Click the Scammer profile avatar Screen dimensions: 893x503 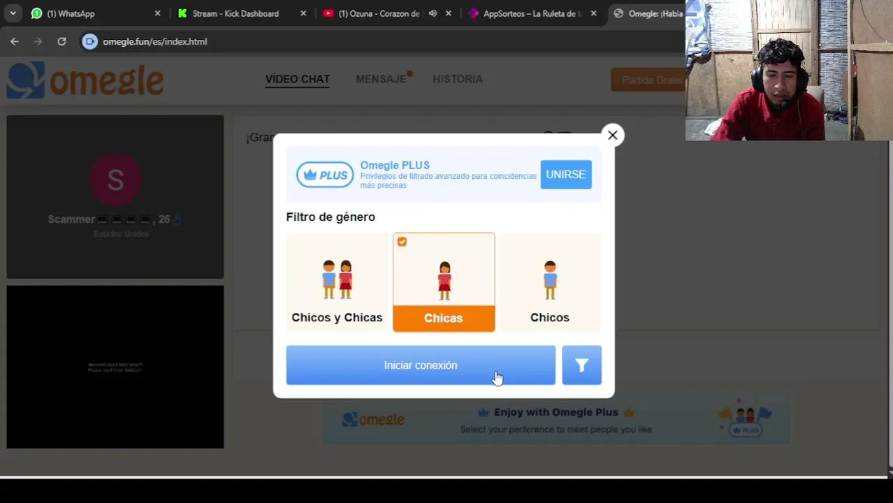[x=115, y=180]
